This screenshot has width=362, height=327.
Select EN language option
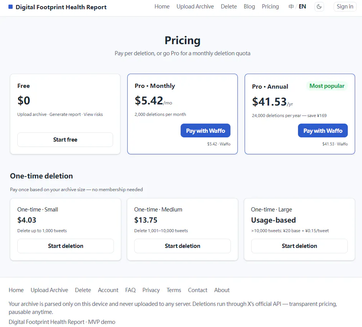pyautogui.click(x=302, y=7)
